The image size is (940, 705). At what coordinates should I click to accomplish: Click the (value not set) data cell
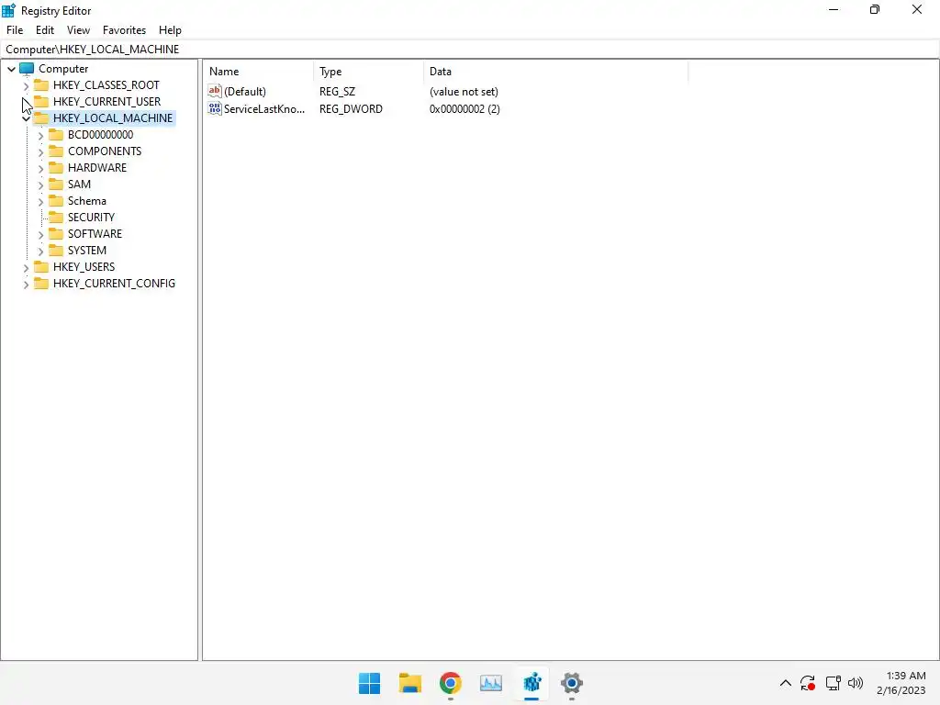tap(464, 92)
